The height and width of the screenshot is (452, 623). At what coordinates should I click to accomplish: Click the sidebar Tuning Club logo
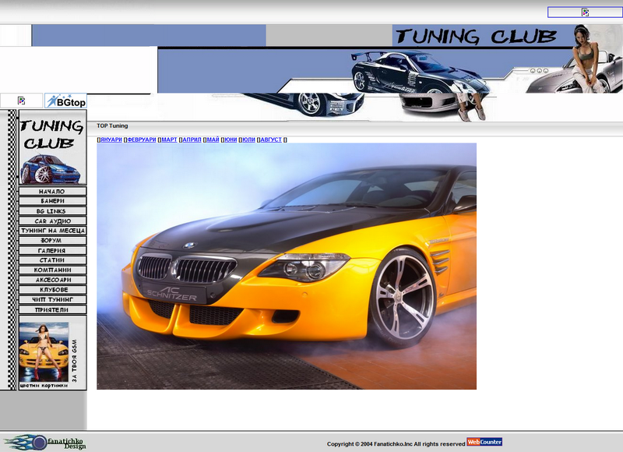(52, 147)
